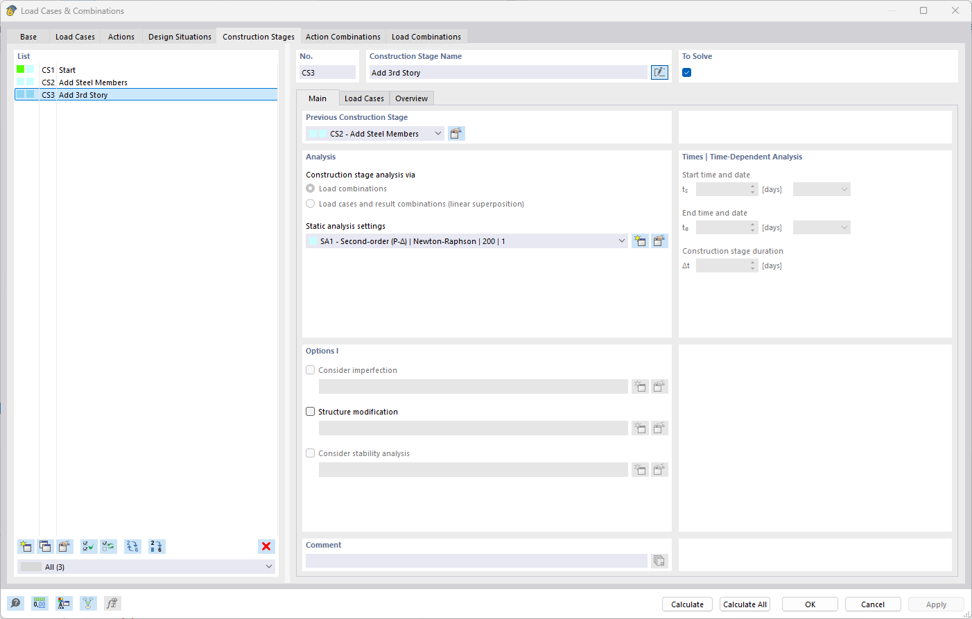Click the Construction Stage Name input field

(508, 72)
